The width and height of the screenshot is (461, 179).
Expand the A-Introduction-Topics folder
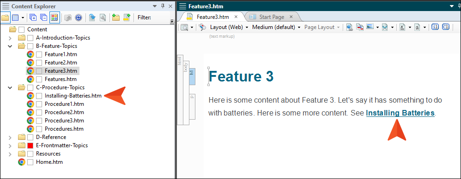[10, 38]
